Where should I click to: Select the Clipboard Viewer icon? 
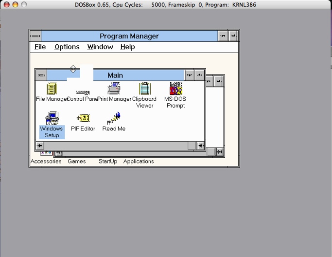pos(145,89)
